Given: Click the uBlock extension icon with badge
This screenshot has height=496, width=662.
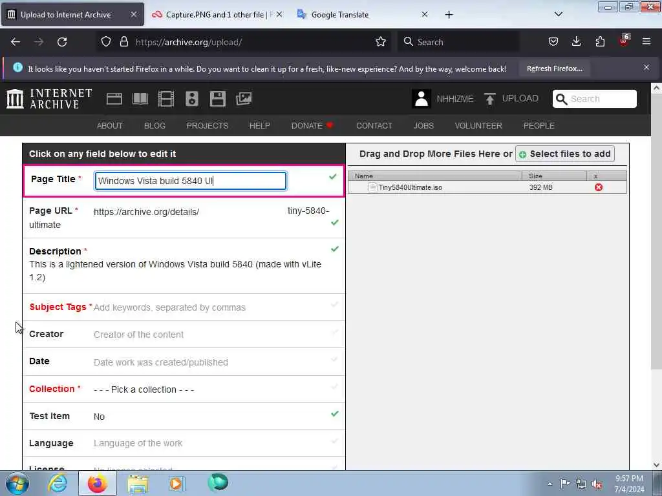Looking at the screenshot, I should click(624, 41).
